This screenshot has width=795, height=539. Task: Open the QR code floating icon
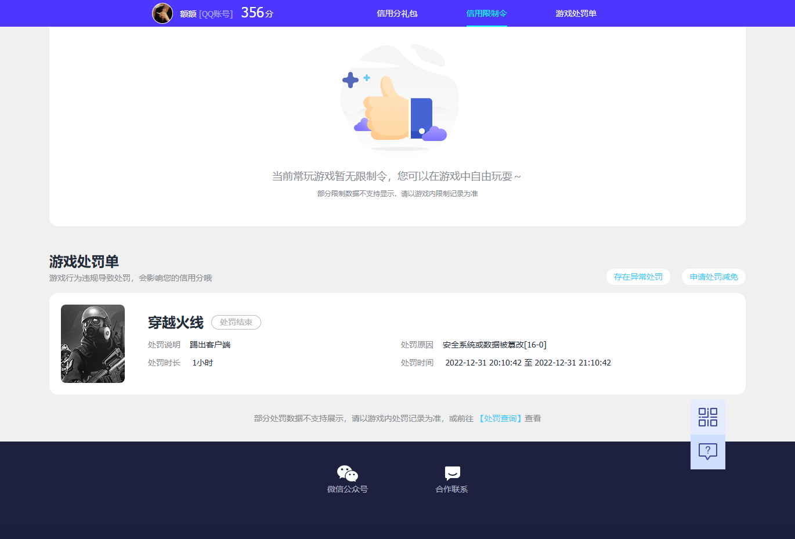pyautogui.click(x=707, y=417)
